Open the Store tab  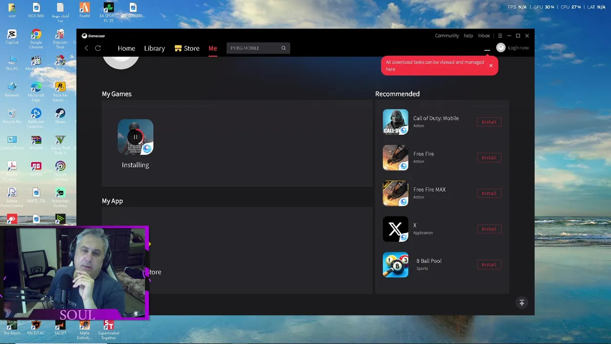pos(187,48)
